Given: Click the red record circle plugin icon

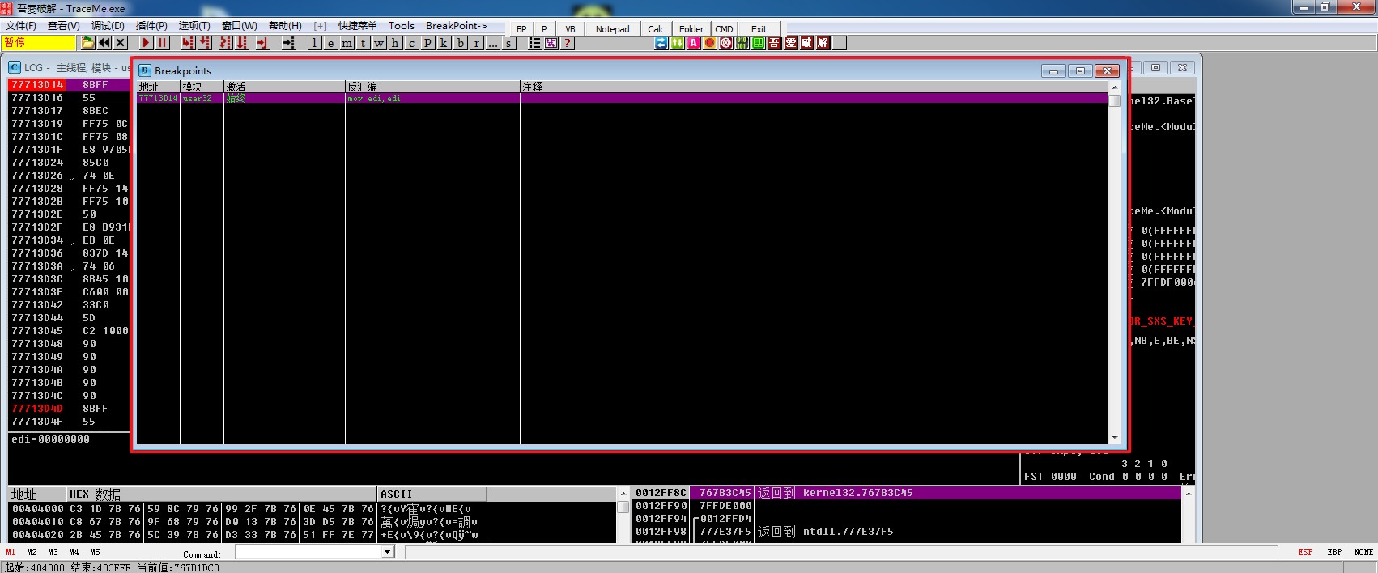Looking at the screenshot, I should [710, 43].
